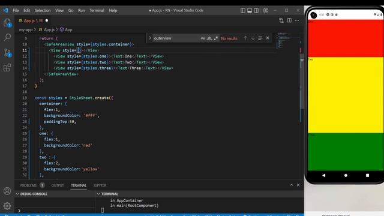Click 'in main(RootComponent)' terminal line
Screen dimensions: 384x216
tap(134, 205)
